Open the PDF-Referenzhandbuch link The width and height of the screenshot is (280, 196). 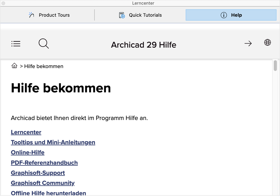(x=44, y=163)
